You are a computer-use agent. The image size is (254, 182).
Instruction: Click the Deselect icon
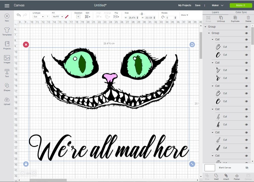tap(78, 17)
